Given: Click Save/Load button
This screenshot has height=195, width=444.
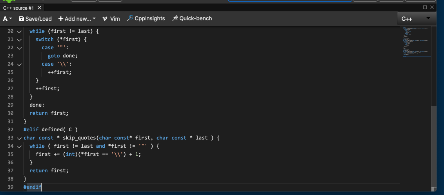Looking at the screenshot, I should [35, 19].
